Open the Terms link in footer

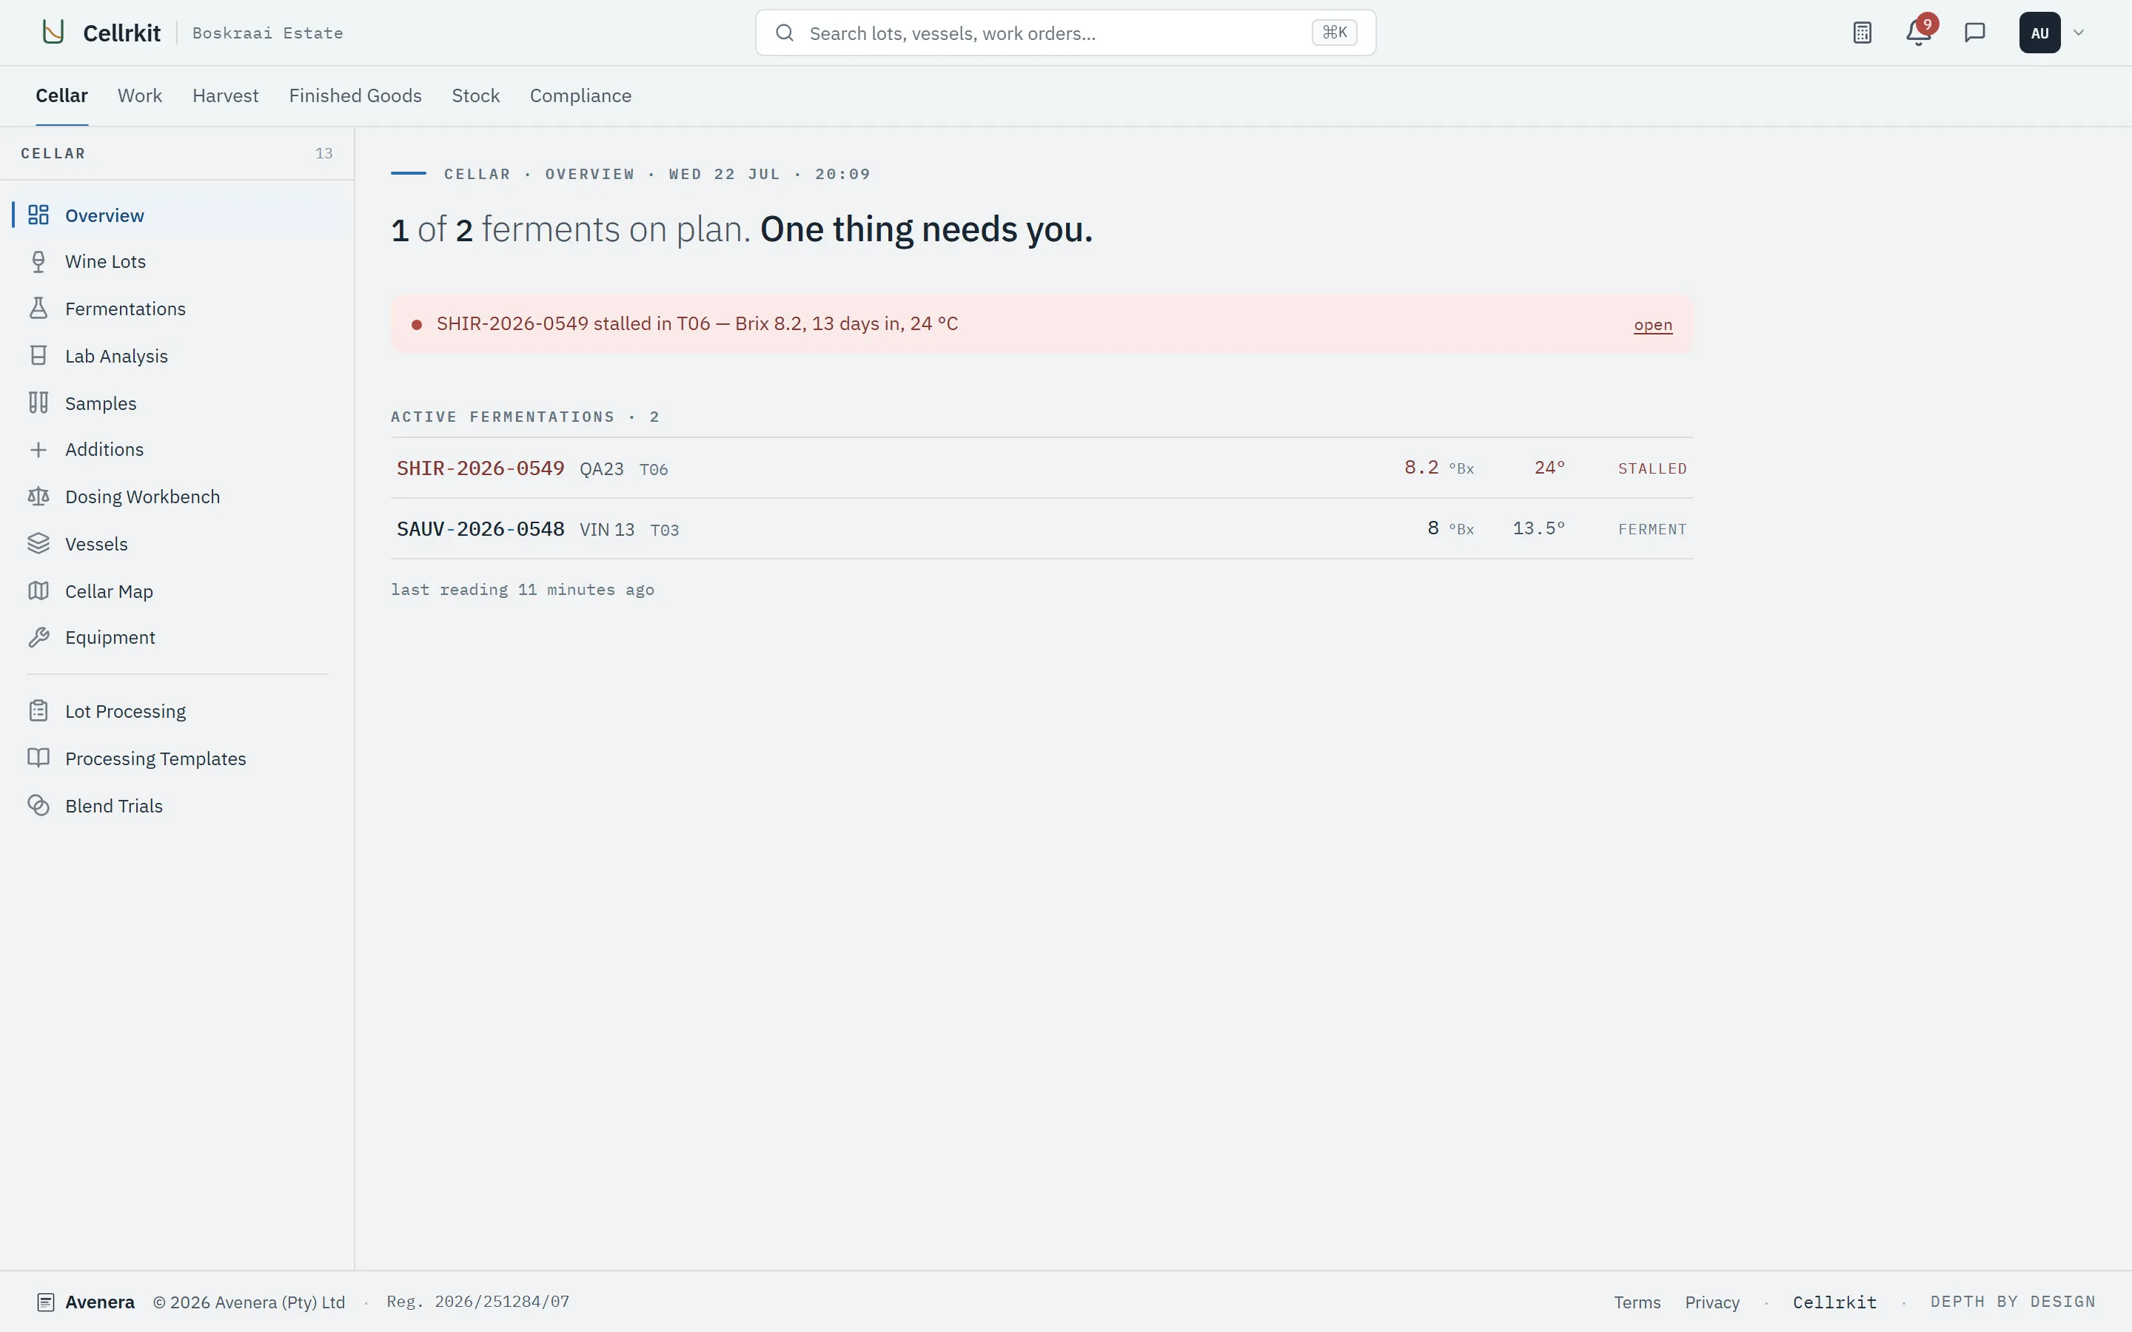1637,1302
